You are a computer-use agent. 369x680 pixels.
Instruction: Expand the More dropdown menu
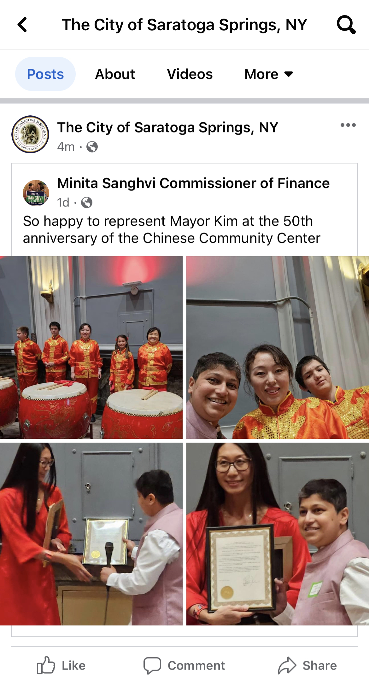[269, 74]
